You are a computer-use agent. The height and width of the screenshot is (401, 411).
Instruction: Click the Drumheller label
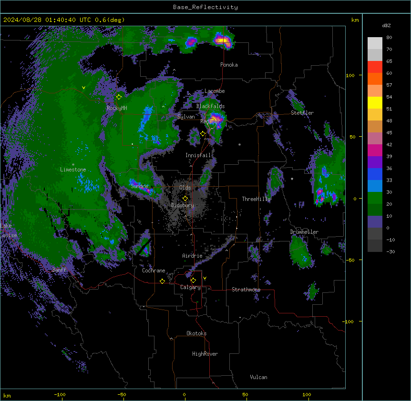point(304,232)
